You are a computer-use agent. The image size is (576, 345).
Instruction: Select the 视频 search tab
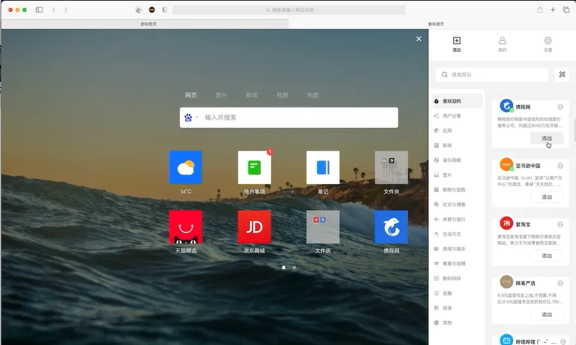pyautogui.click(x=282, y=95)
